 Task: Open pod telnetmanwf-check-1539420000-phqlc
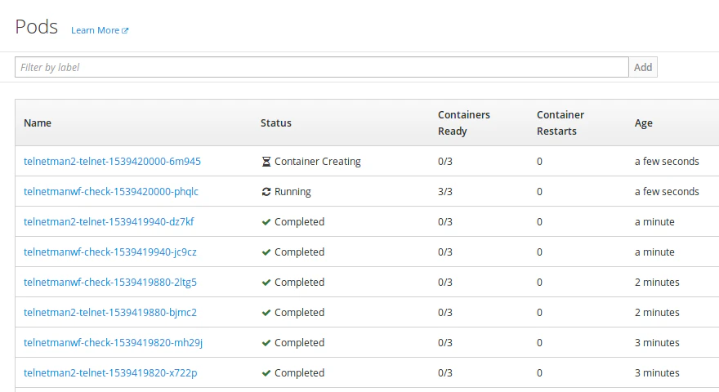(x=111, y=192)
